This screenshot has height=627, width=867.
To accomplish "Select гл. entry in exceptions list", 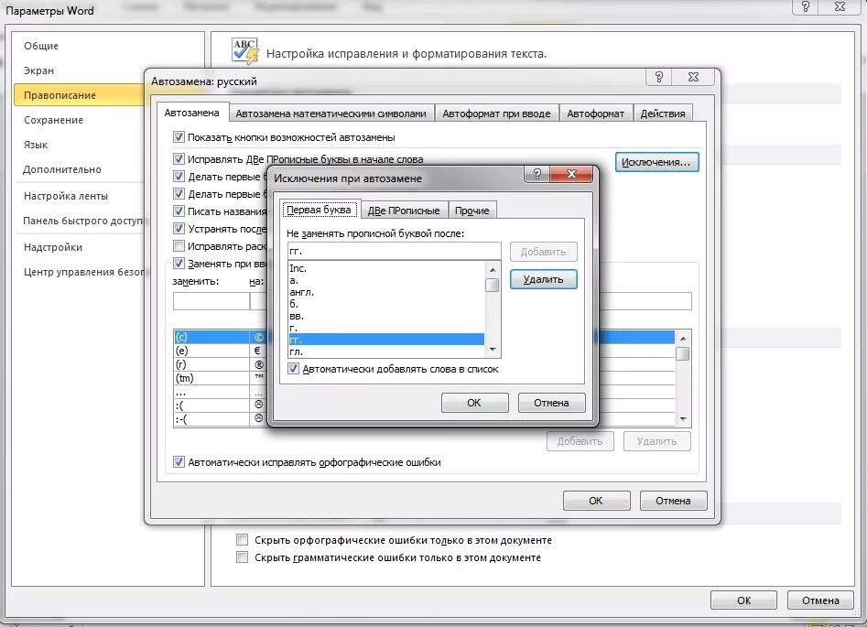I will [386, 351].
